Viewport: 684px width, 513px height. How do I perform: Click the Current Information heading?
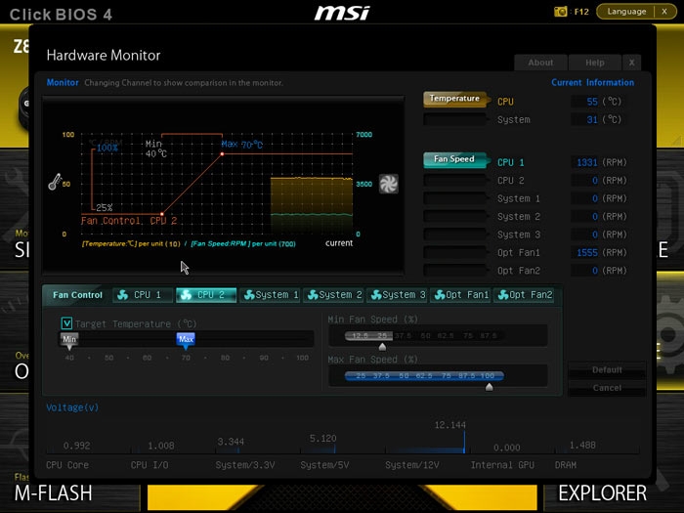point(592,82)
